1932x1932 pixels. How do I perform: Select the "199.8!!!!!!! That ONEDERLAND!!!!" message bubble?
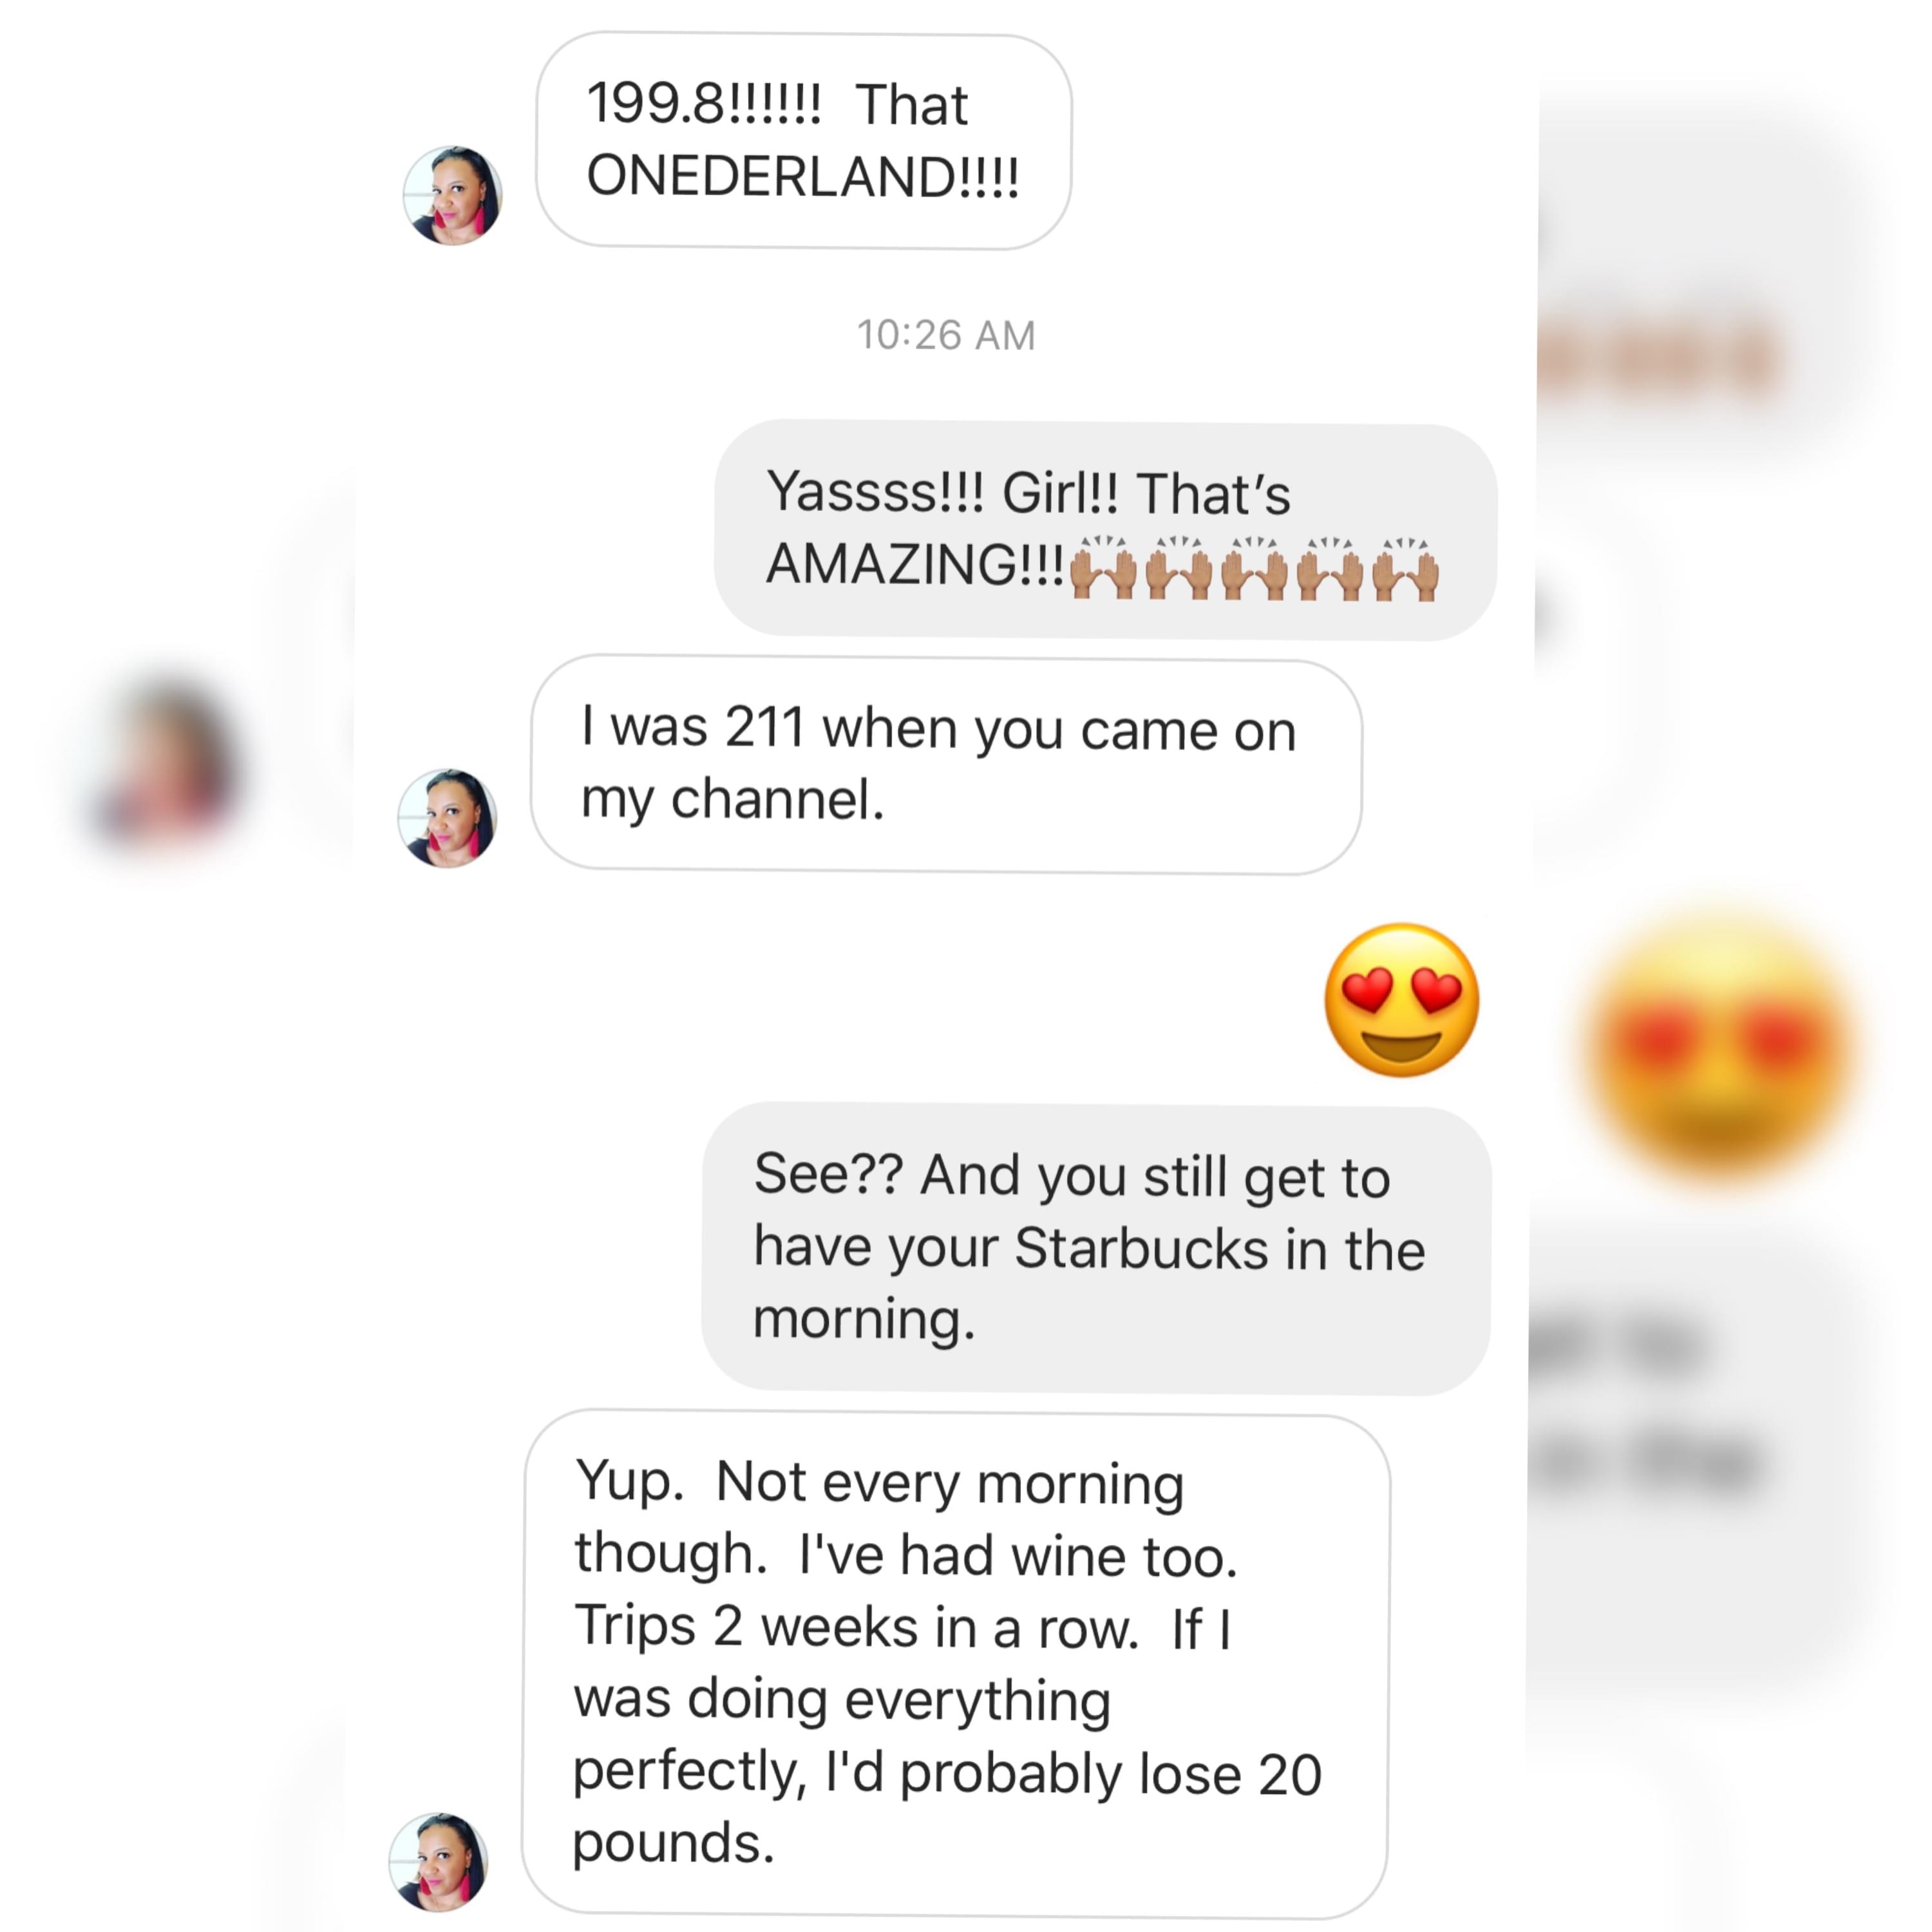804,140
